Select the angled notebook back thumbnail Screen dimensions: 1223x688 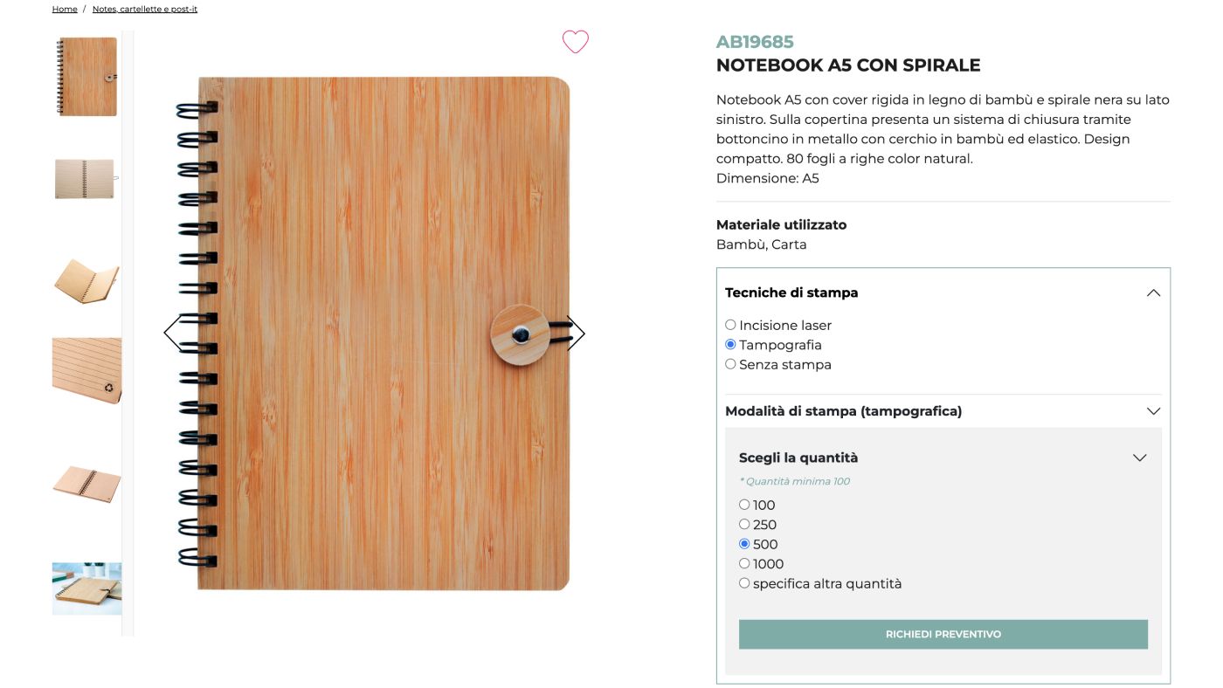[86, 483]
